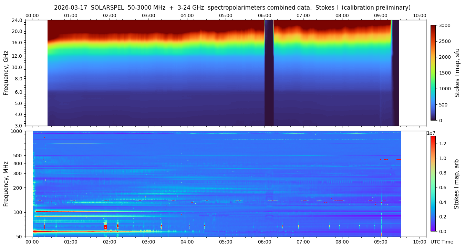Screen dimensions: 465x249
Task: Click the upper colorbar labeled sfu
Action: click(x=433, y=72)
